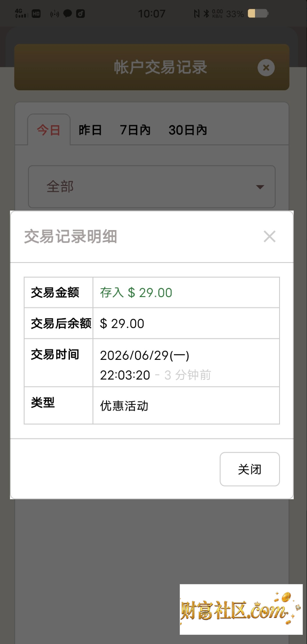Close the transaction detail dialog with X
The image size is (307, 644).
270,236
